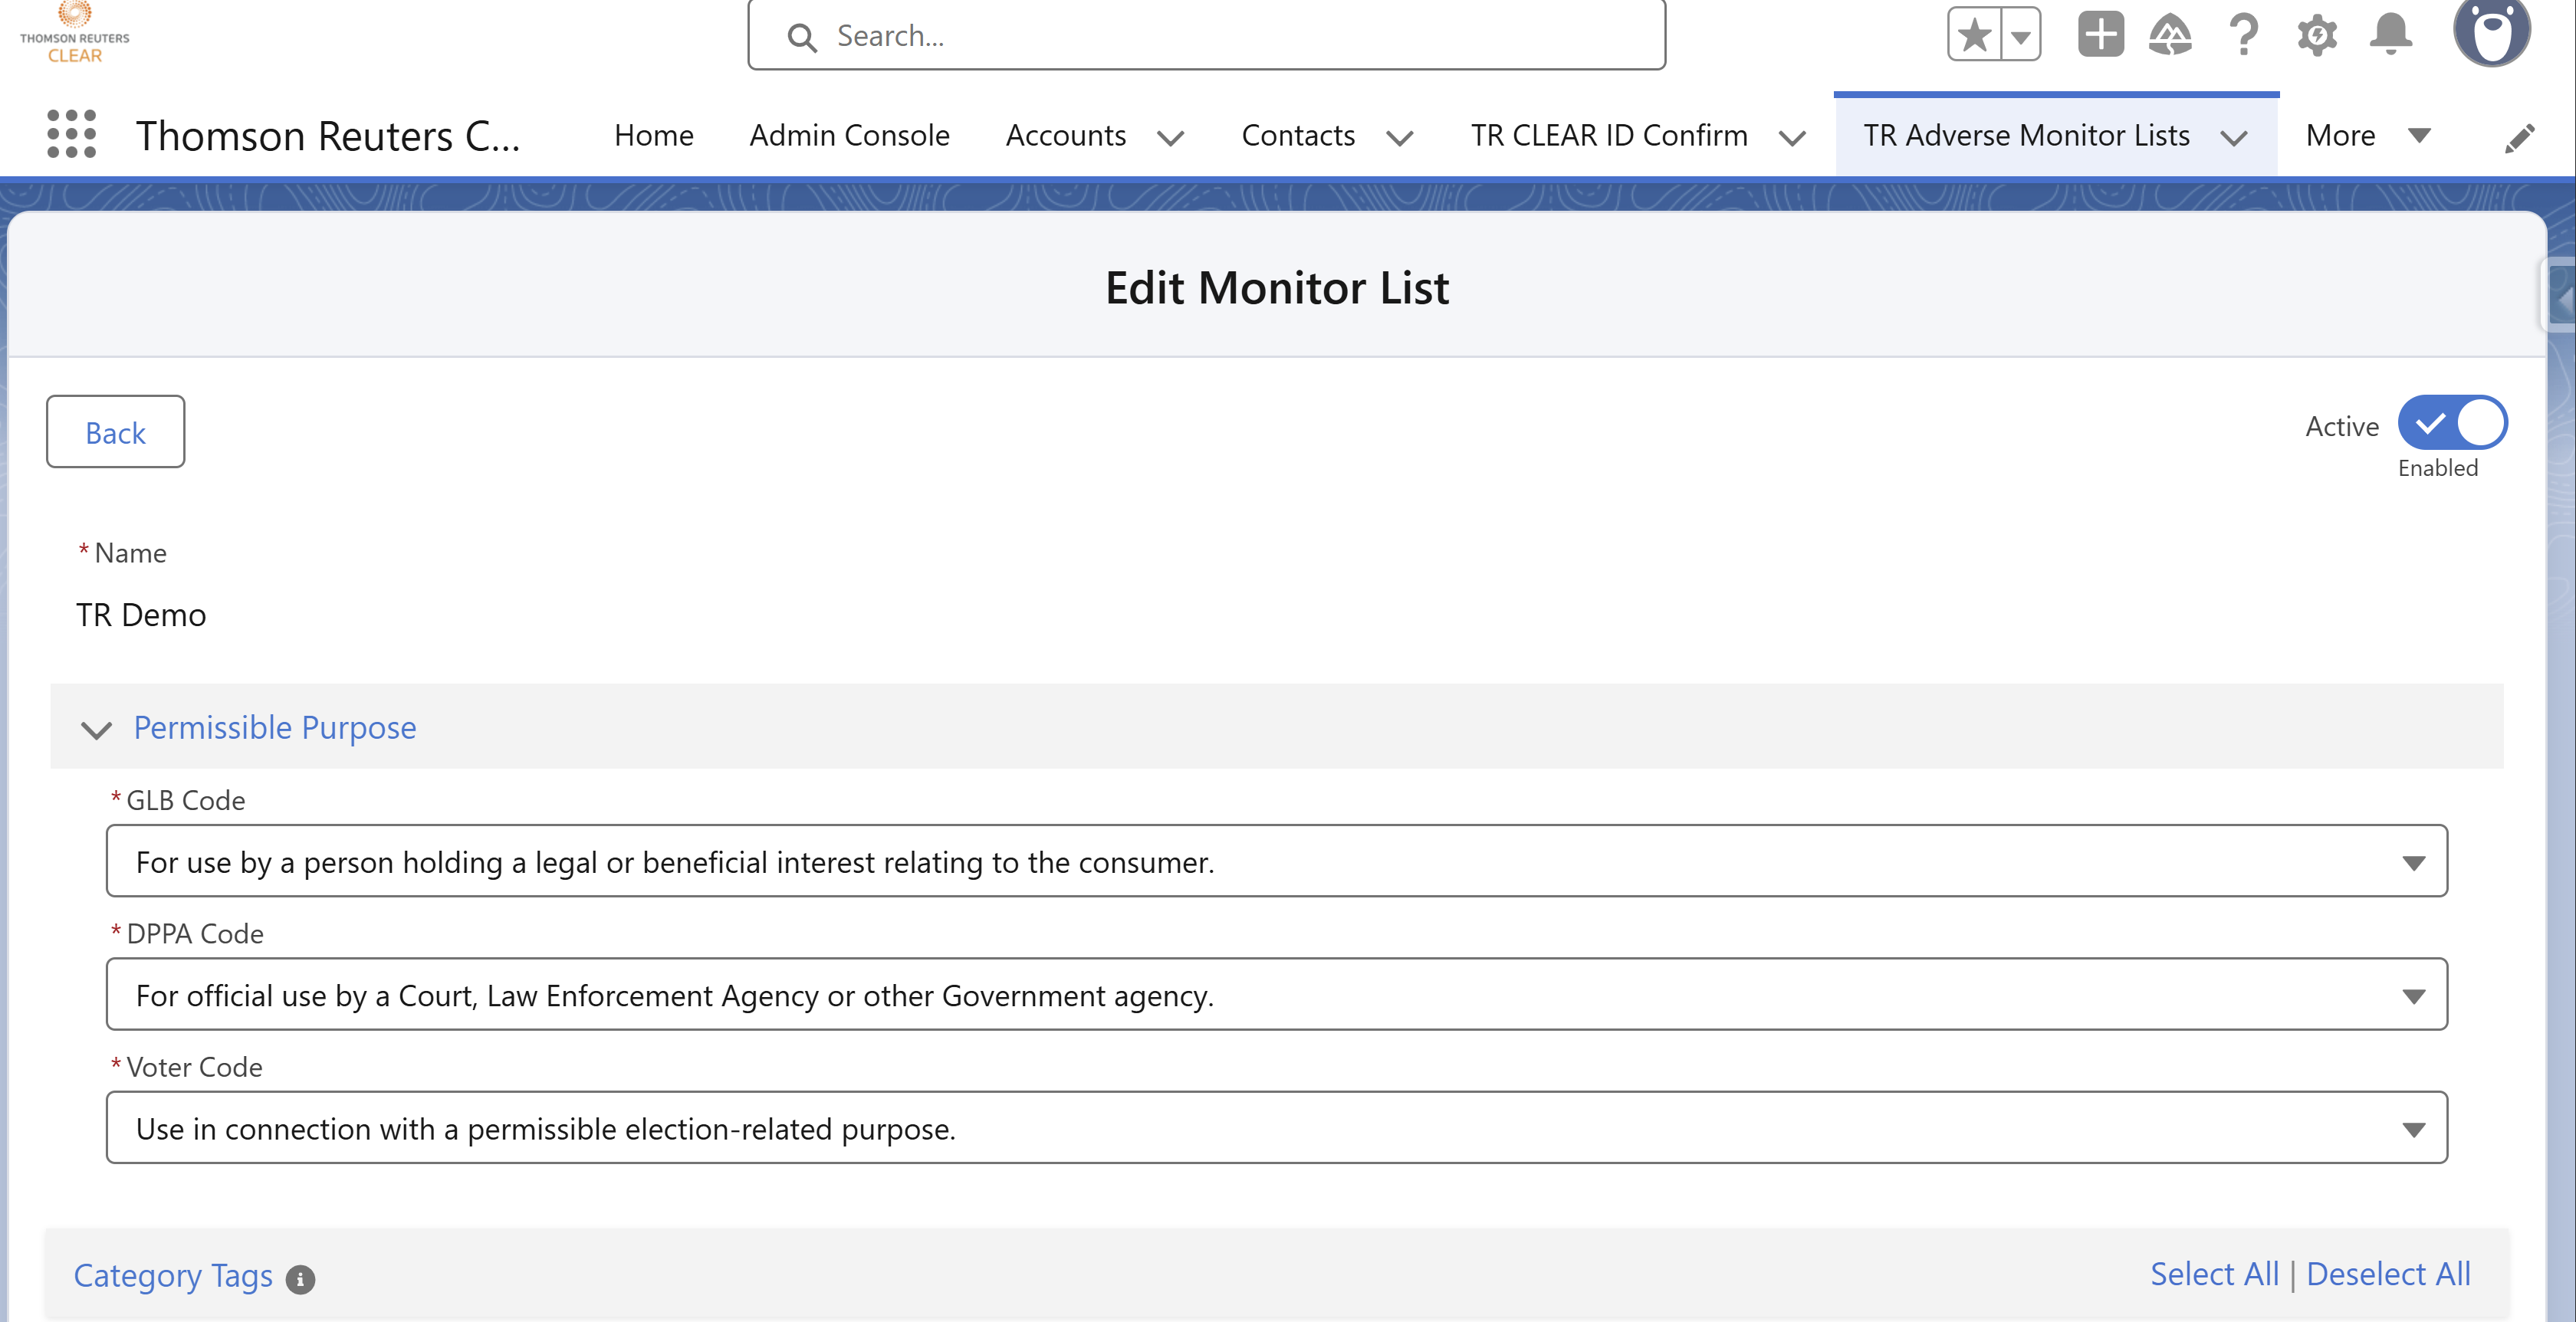Open the Accounts tab dropdown chevron

coord(1170,137)
